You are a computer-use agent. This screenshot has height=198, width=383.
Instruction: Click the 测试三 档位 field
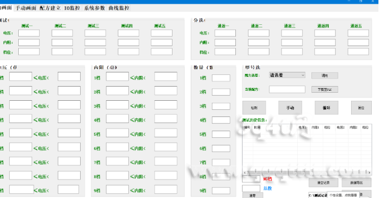pos(95,52)
